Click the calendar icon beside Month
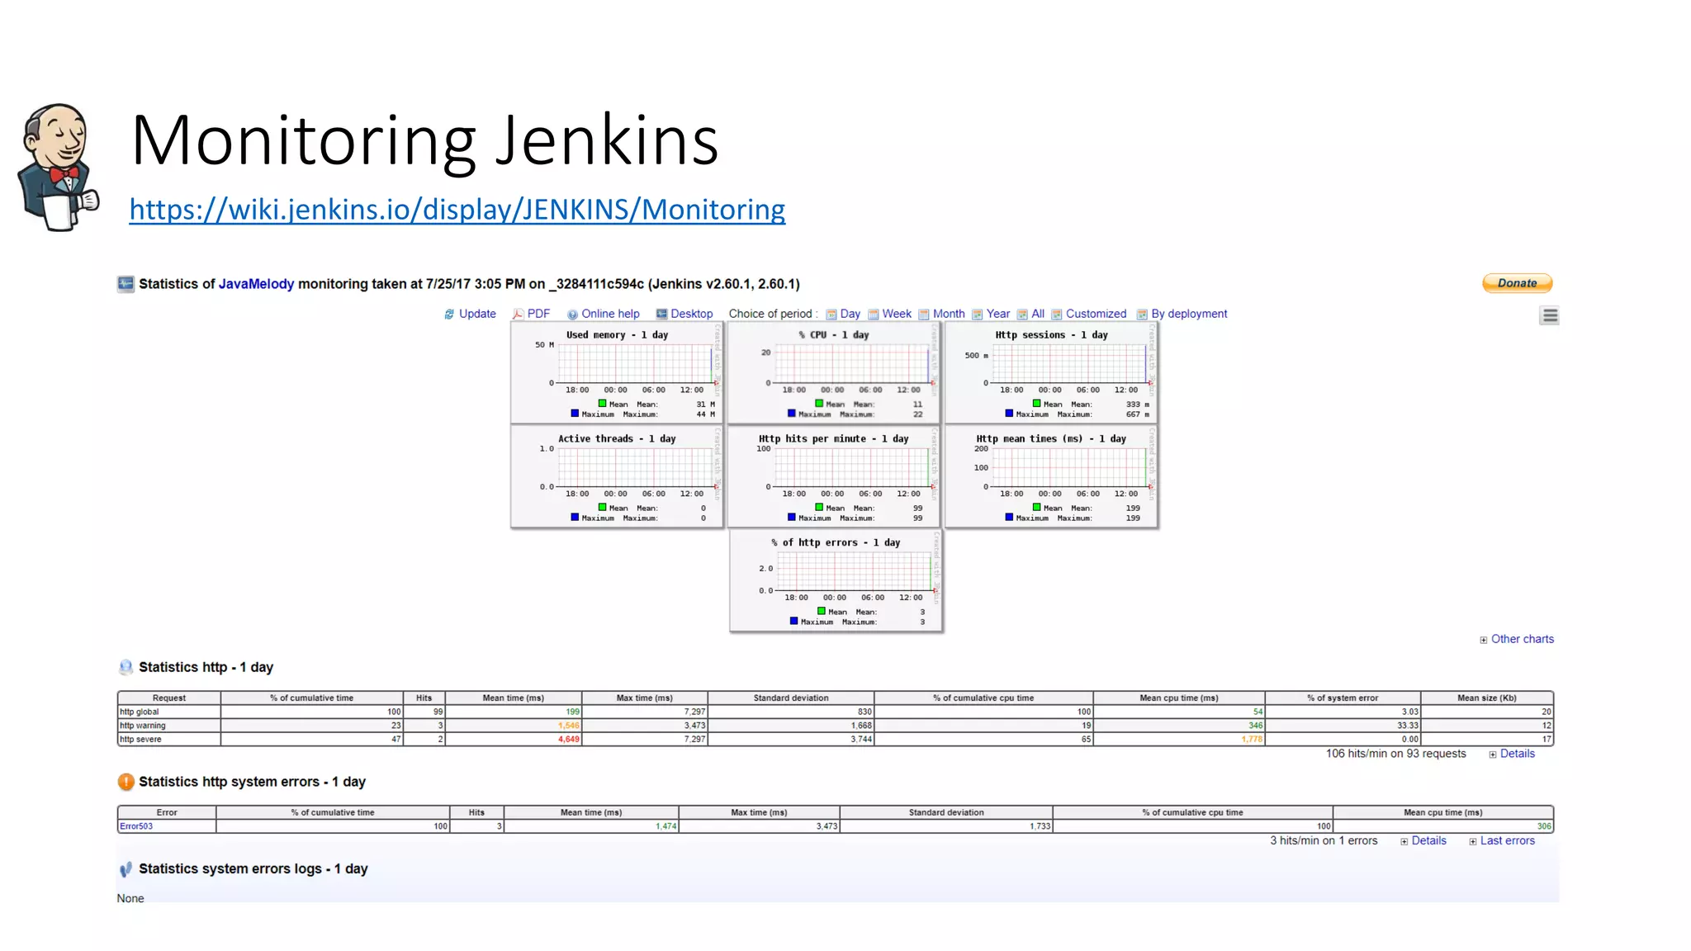Viewport: 1691px width, 951px height. point(924,315)
